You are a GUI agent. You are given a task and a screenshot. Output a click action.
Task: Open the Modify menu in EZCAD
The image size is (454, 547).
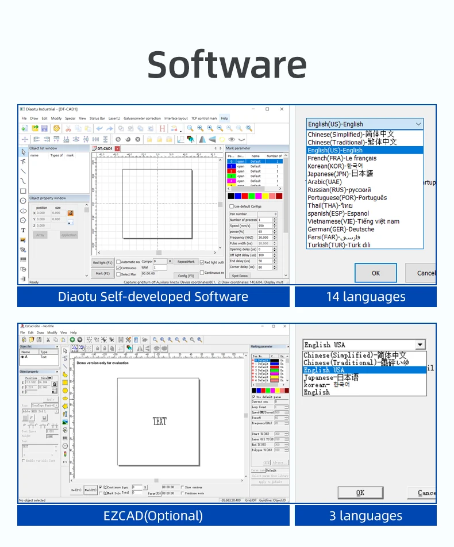click(x=52, y=332)
